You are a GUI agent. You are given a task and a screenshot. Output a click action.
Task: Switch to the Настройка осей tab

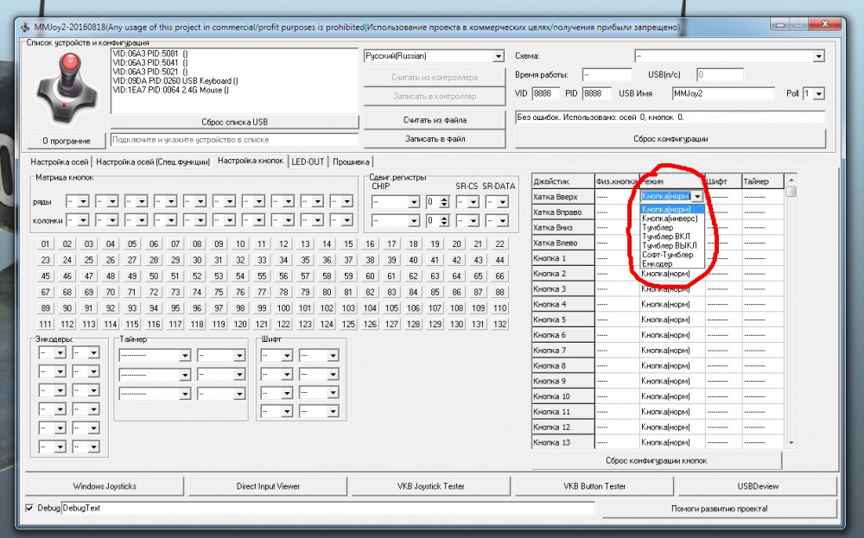pyautogui.click(x=60, y=161)
